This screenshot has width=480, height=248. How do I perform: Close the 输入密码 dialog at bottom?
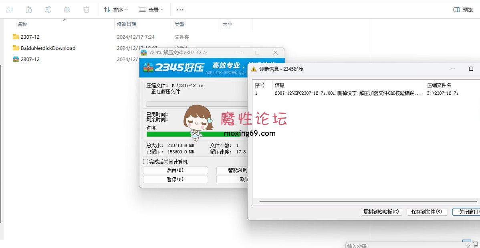[468, 246]
